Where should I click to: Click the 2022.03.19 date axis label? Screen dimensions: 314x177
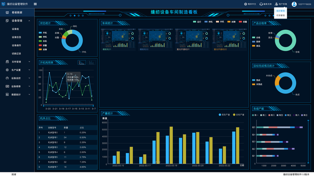[171, 165]
